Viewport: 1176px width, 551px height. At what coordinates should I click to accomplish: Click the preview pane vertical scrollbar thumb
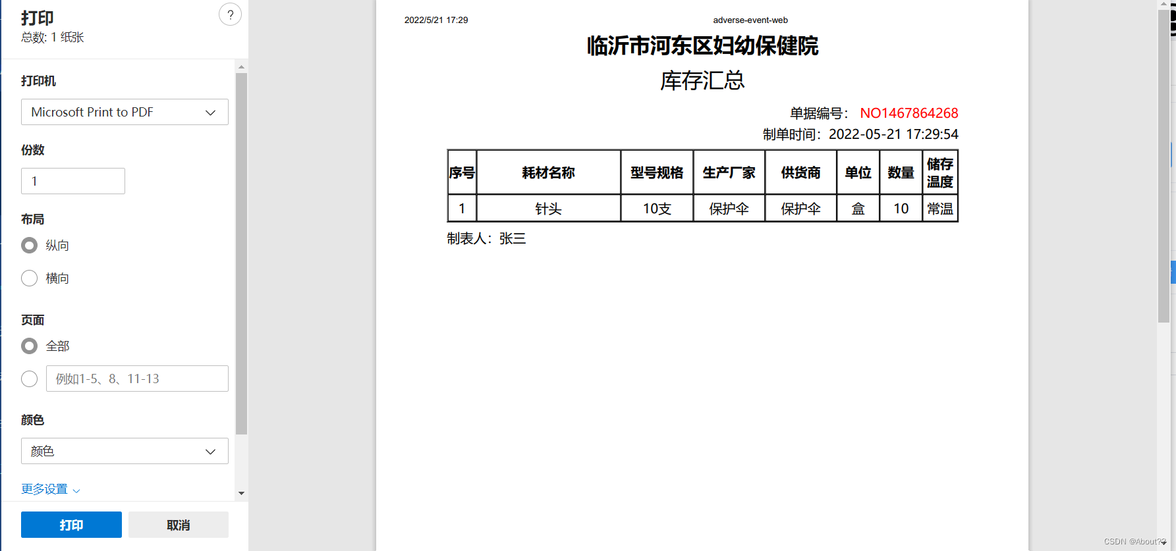(1163, 166)
